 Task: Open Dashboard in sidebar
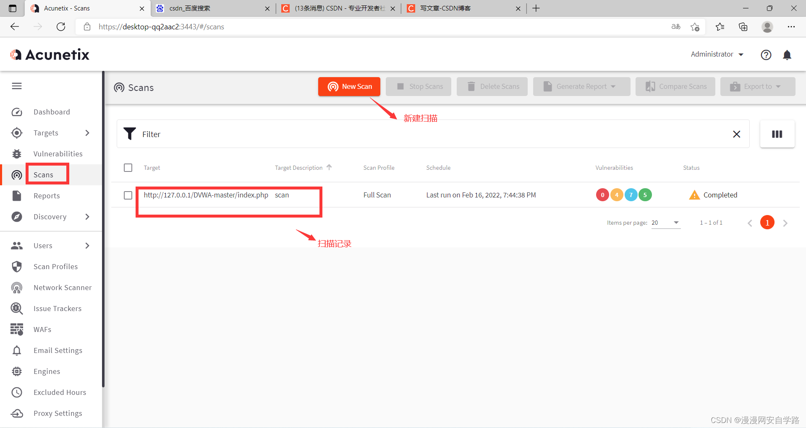pos(52,112)
